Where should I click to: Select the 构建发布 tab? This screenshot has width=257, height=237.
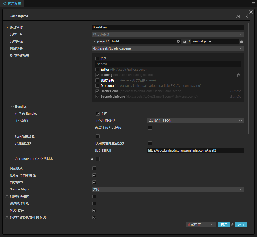pos(12,4)
